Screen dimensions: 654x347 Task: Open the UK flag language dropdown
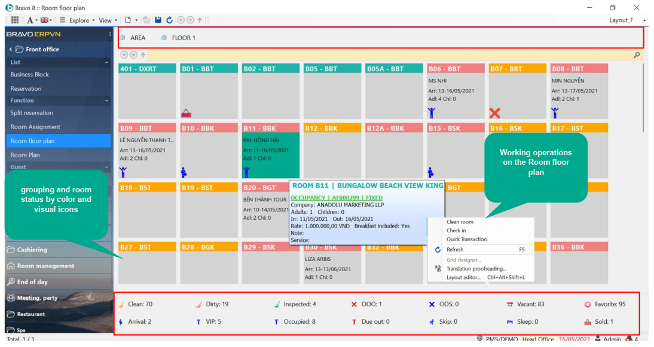pyautogui.click(x=47, y=20)
